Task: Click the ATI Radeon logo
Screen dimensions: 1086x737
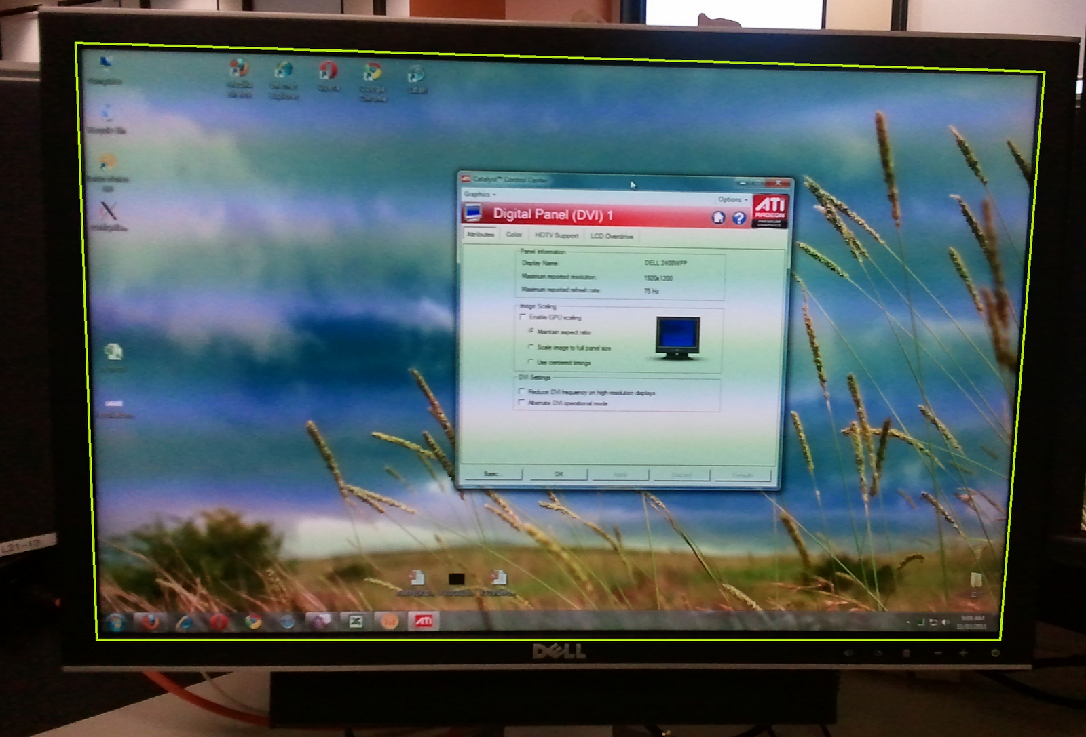Action: click(x=770, y=211)
